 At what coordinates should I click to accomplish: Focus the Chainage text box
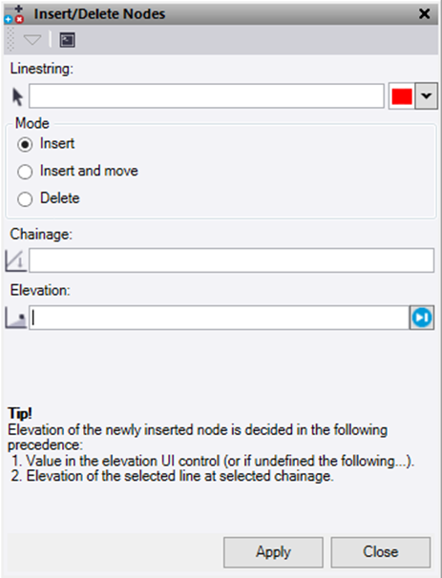click(231, 260)
